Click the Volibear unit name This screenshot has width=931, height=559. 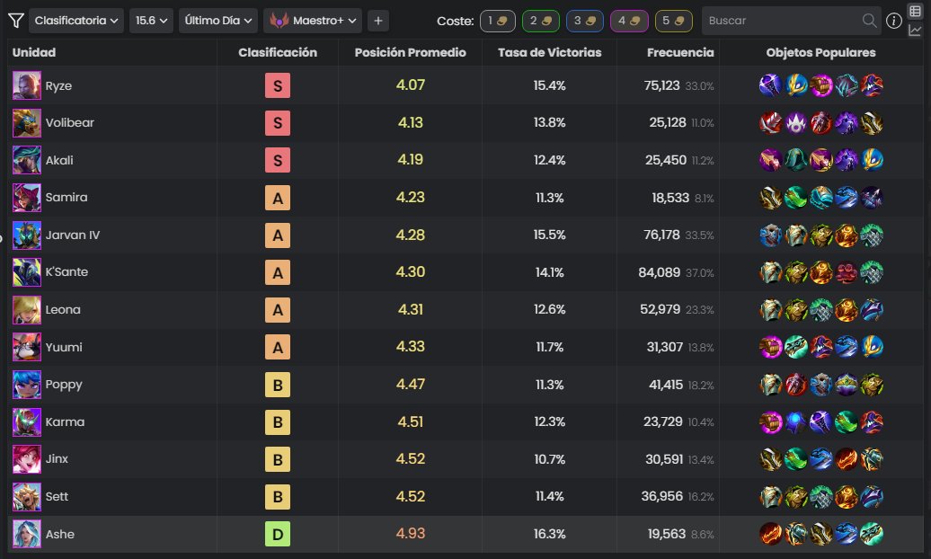point(69,123)
